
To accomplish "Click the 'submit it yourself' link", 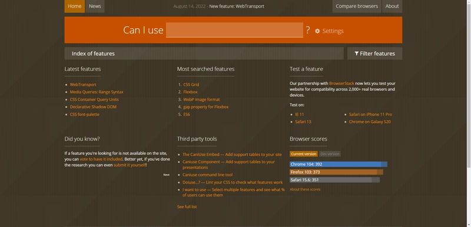I will click(130, 165).
